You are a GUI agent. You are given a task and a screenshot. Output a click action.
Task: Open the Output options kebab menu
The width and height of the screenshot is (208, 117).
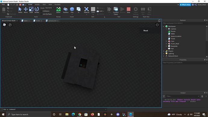click(x=206, y=96)
